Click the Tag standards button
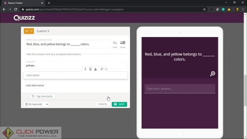Screen dimensions: 247x139 click(x=42, y=96)
